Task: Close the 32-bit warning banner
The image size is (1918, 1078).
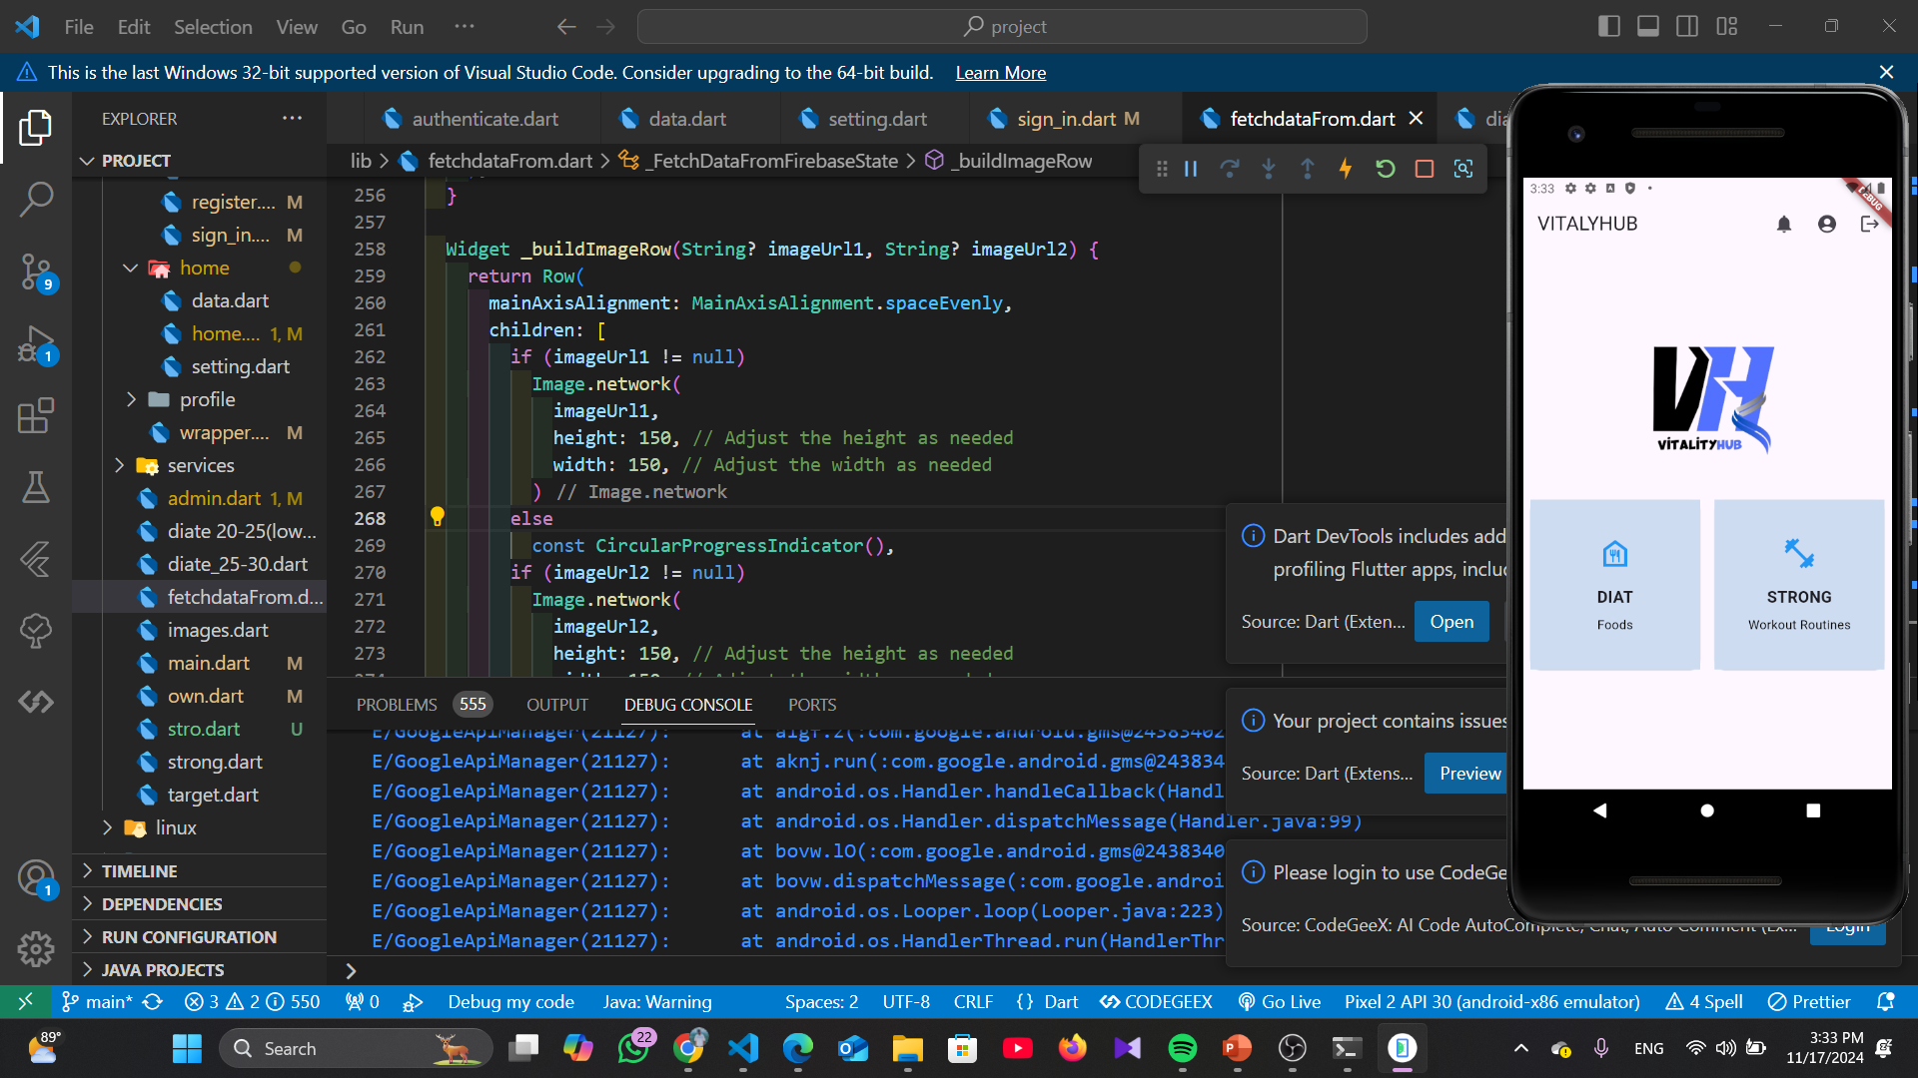Action: pyautogui.click(x=1886, y=72)
